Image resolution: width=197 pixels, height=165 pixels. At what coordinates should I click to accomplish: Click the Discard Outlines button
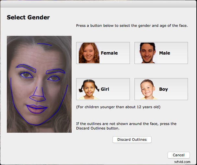pyautogui.click(x=132, y=139)
